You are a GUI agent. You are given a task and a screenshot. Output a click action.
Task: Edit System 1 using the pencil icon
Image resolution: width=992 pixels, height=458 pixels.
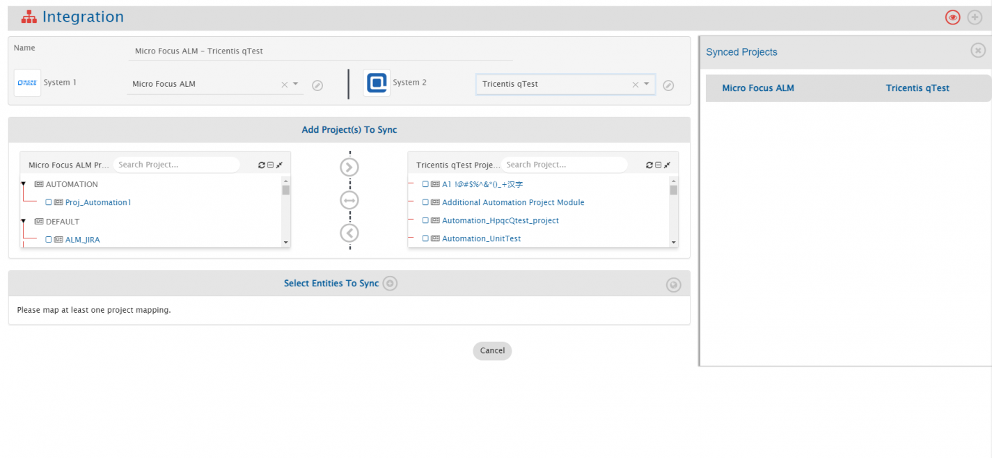[317, 85]
